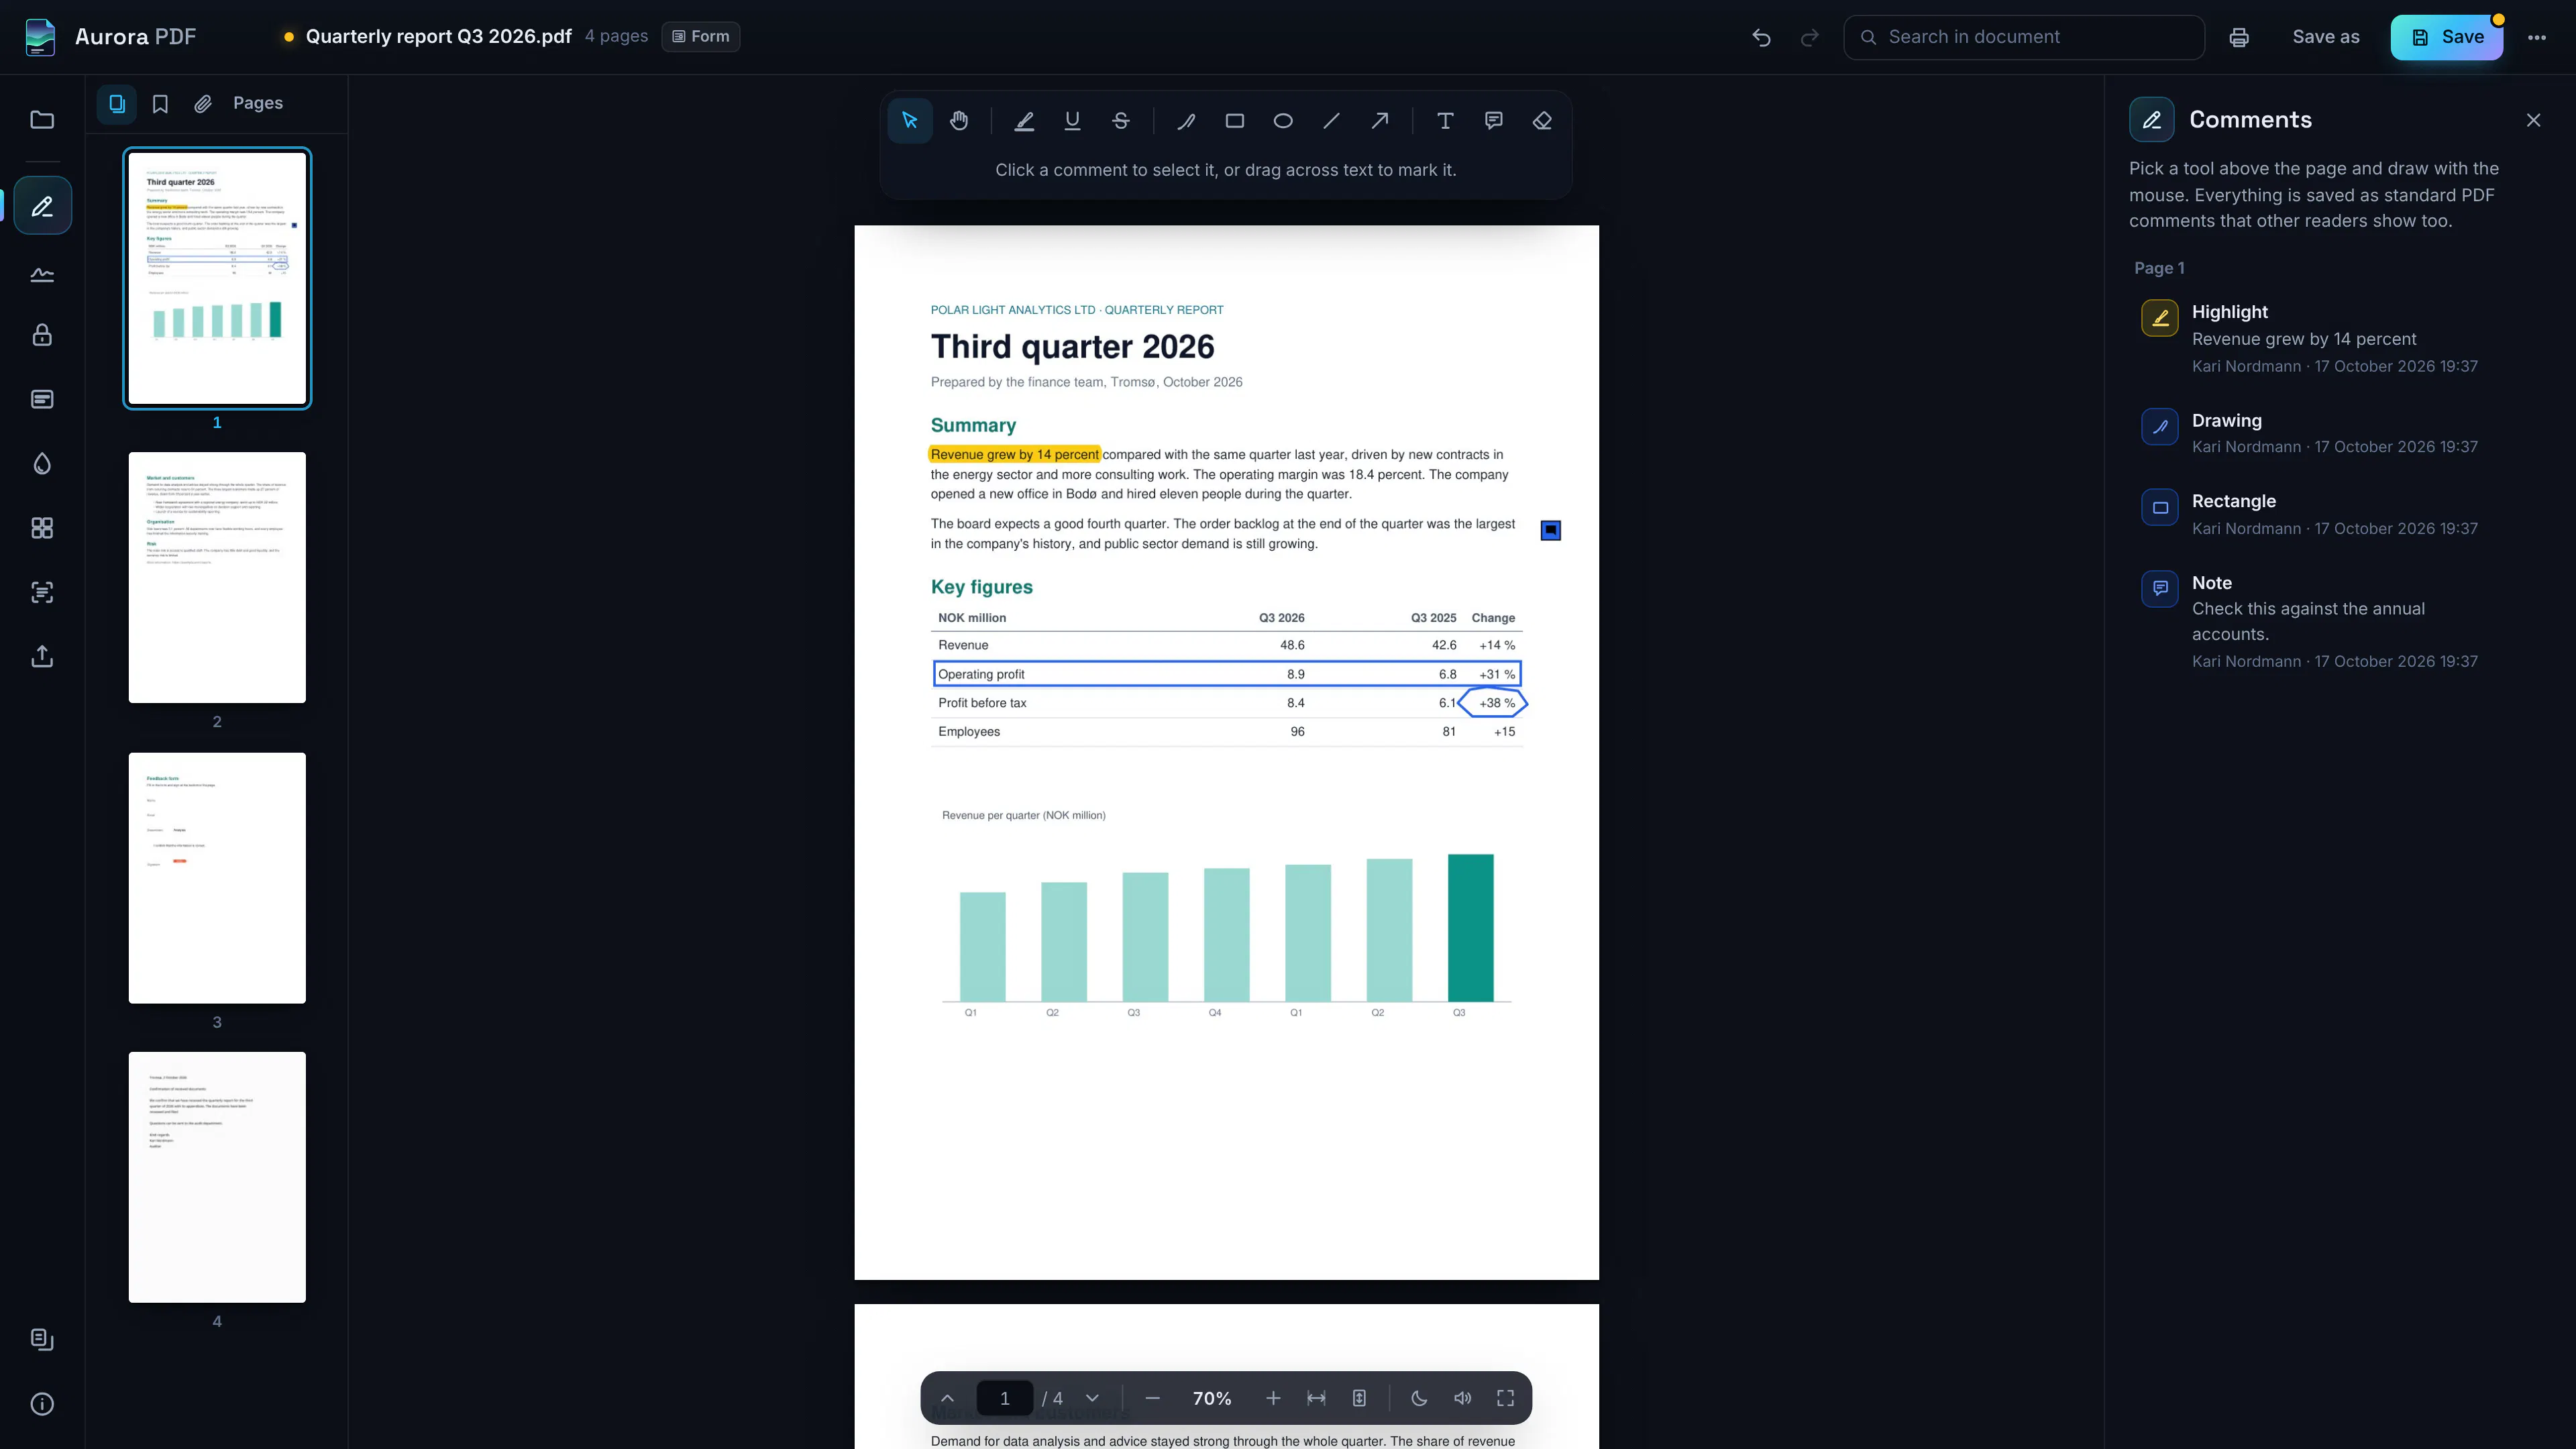Open the OCR scan text icon
2576x1449 pixels.
point(42,592)
